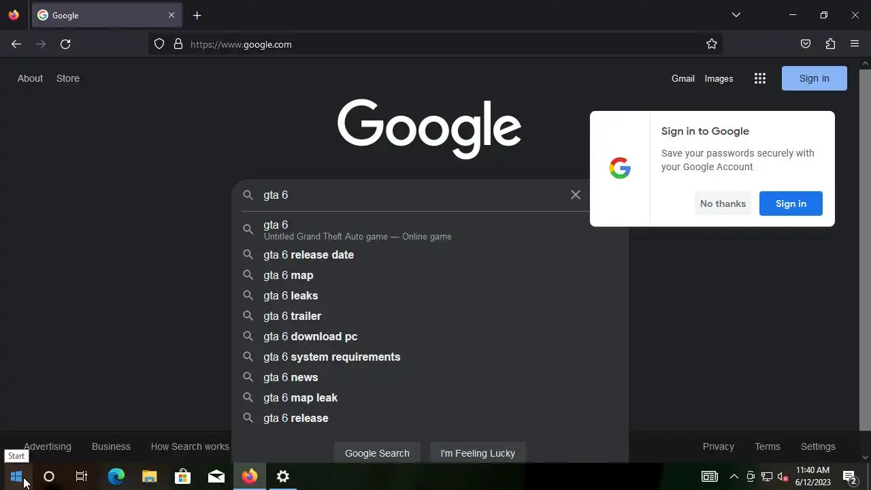Open the taskbar clock and date
The image size is (871, 490).
[813, 476]
